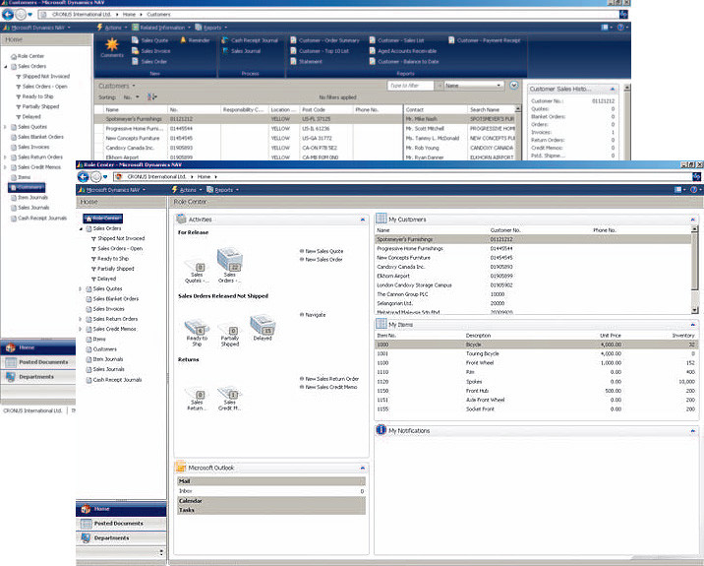Open help icon in Role Center window
The width and height of the screenshot is (704, 566).
click(x=693, y=190)
